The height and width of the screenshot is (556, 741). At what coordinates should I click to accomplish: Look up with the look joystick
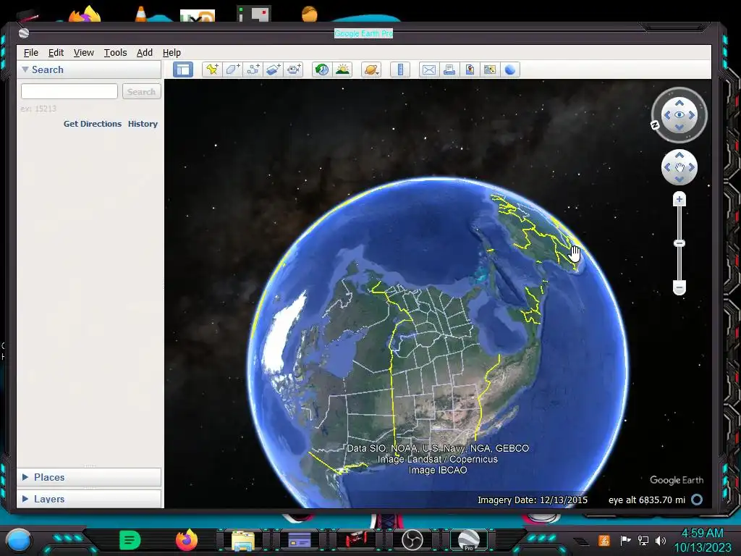pos(679,103)
